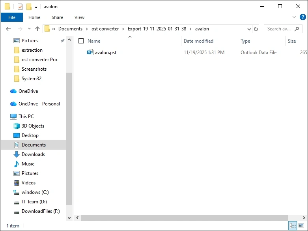This screenshot has height=231, width=308.
Task: Select OneDrive in the navigation pane
Action: point(28,91)
